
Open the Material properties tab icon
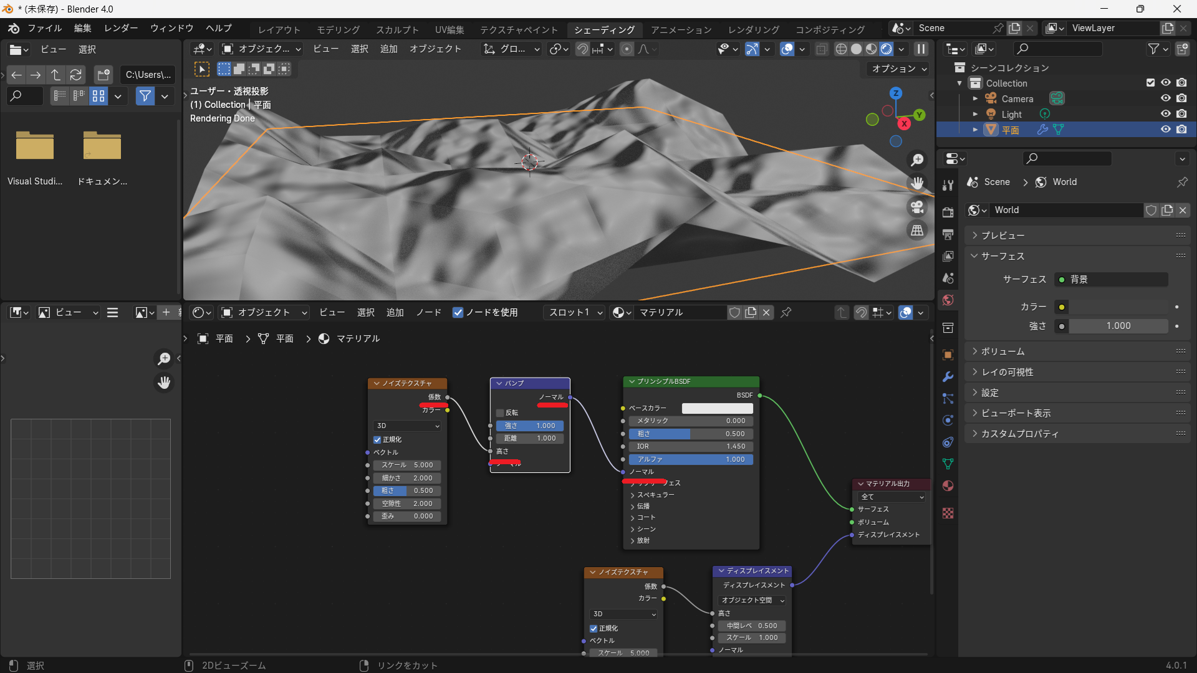tap(948, 486)
